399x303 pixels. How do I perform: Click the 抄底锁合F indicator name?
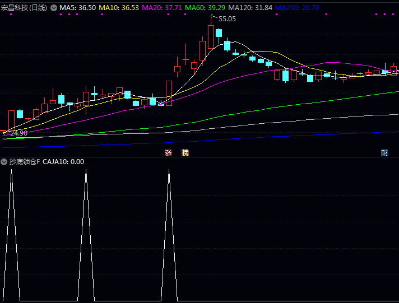pos(24,162)
